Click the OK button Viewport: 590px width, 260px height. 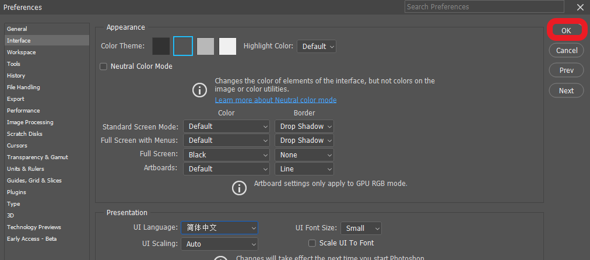566,31
